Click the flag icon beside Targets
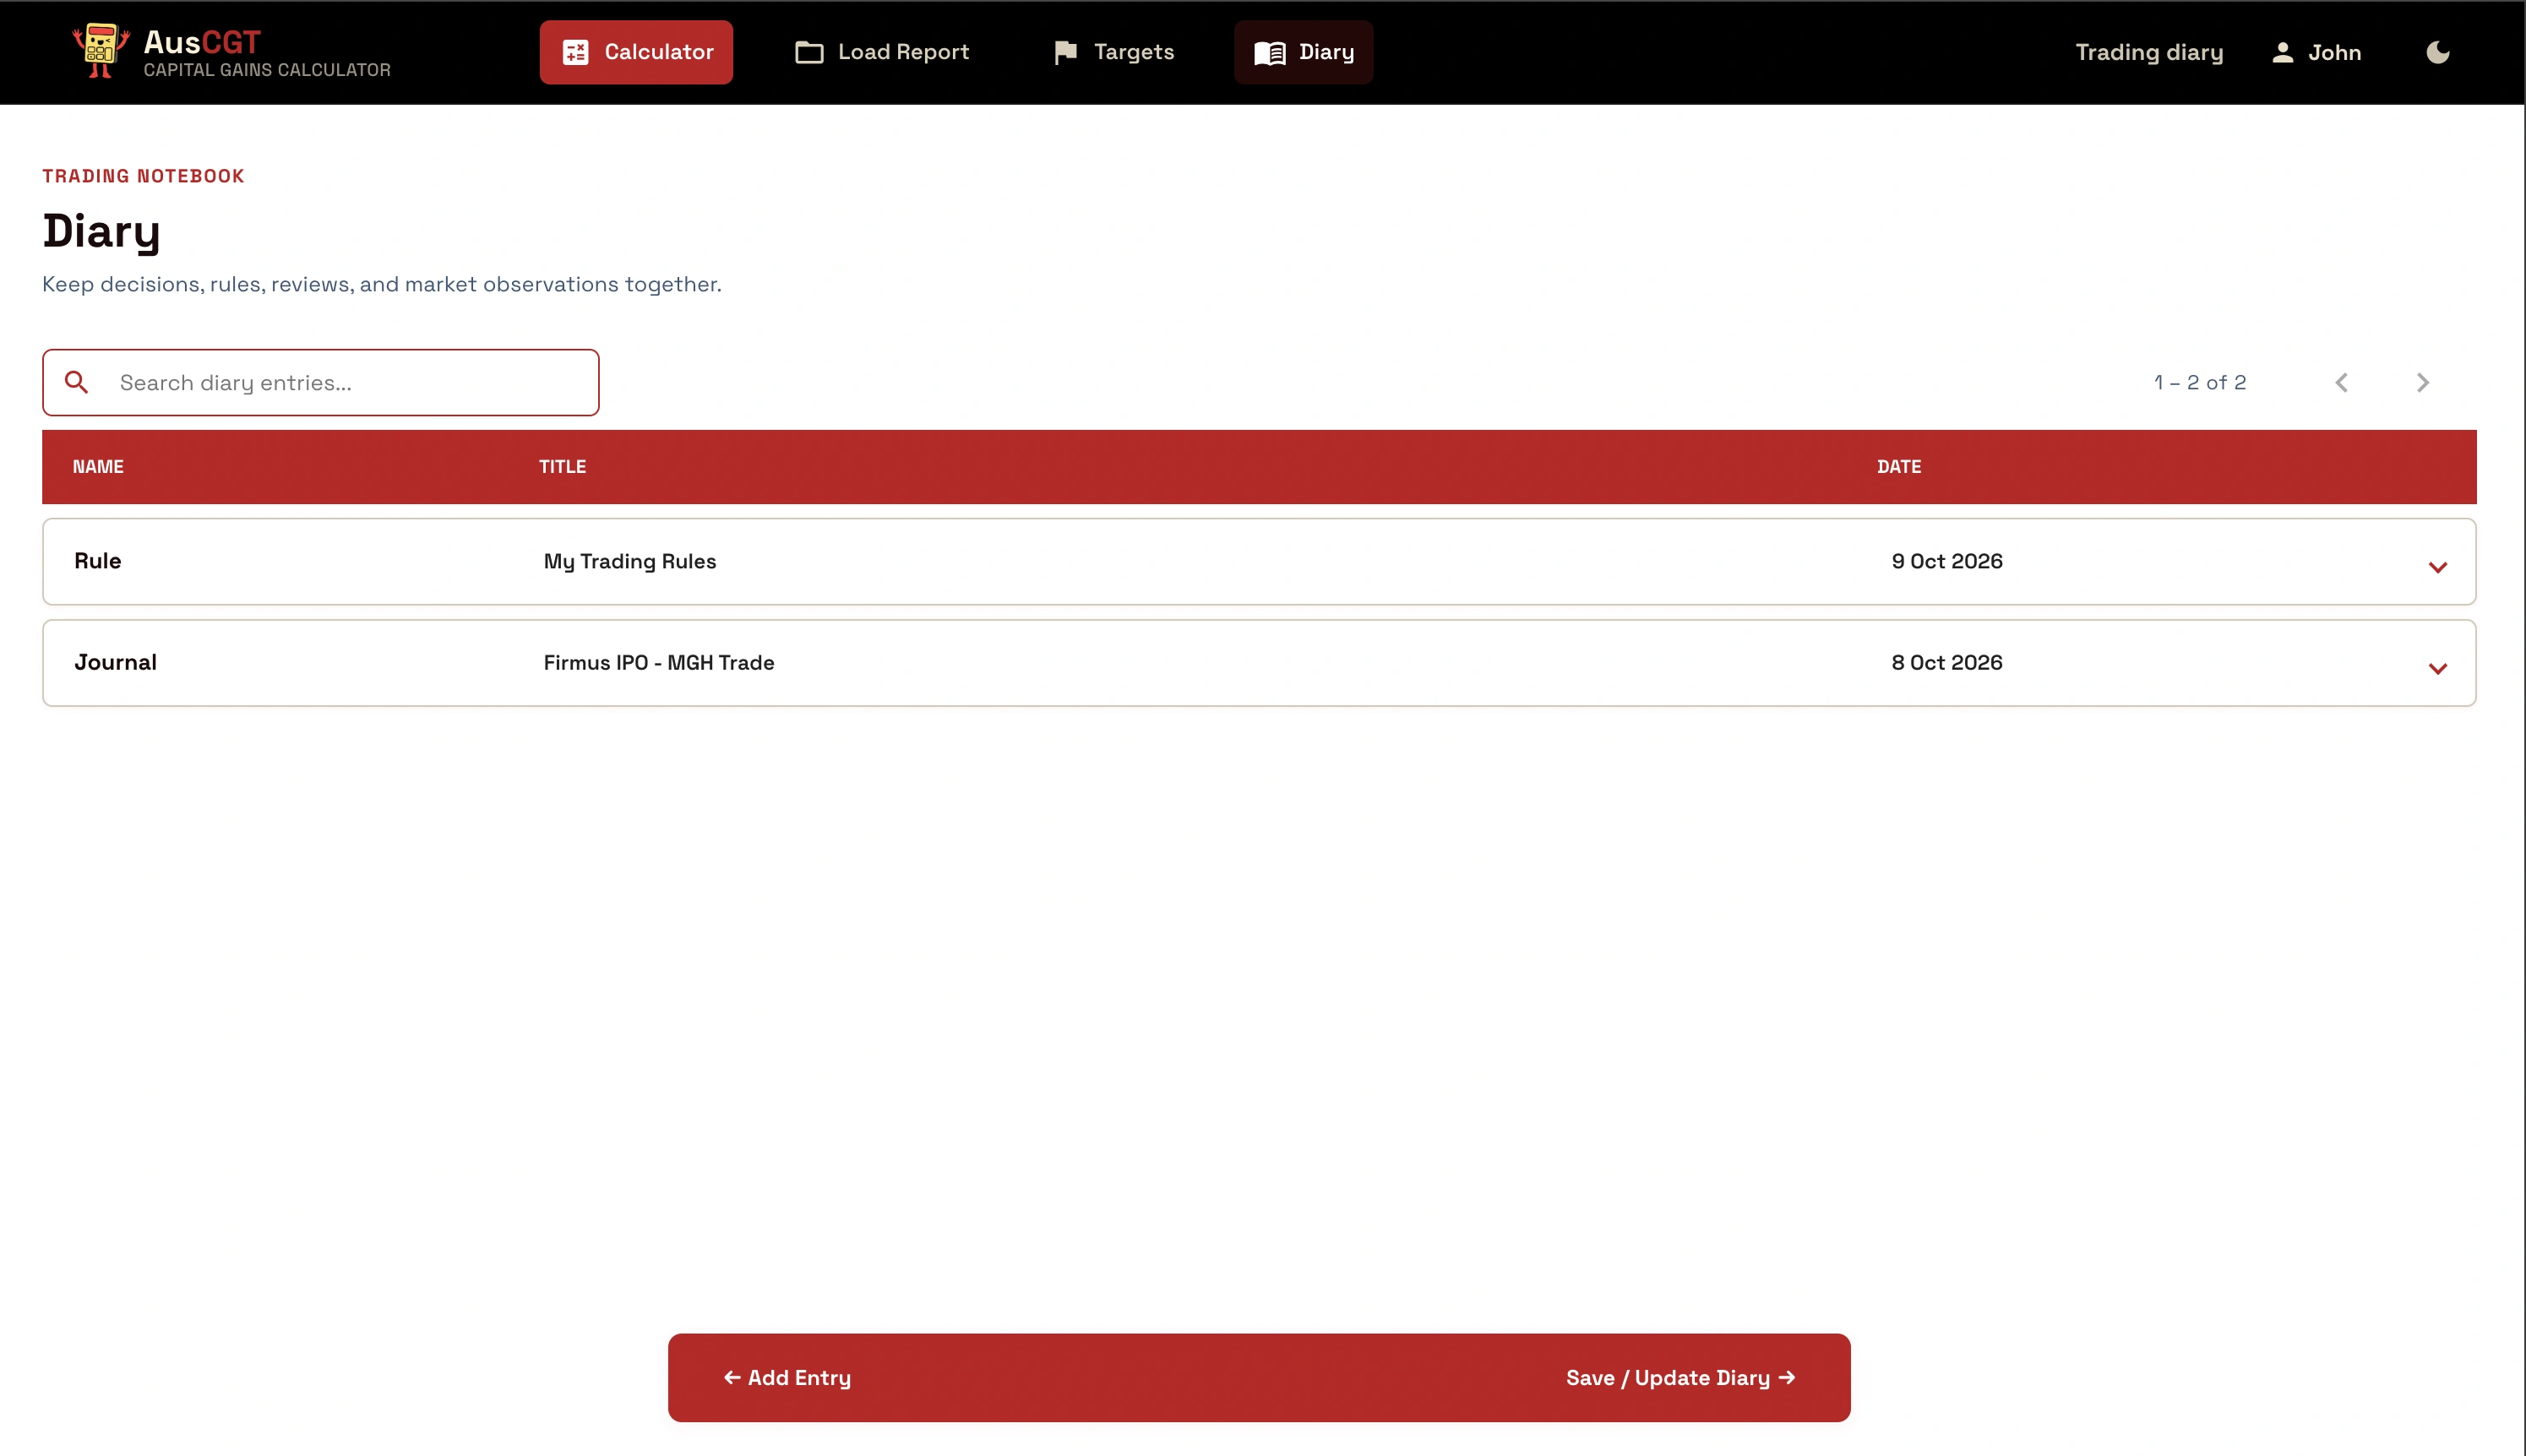 tap(1065, 52)
